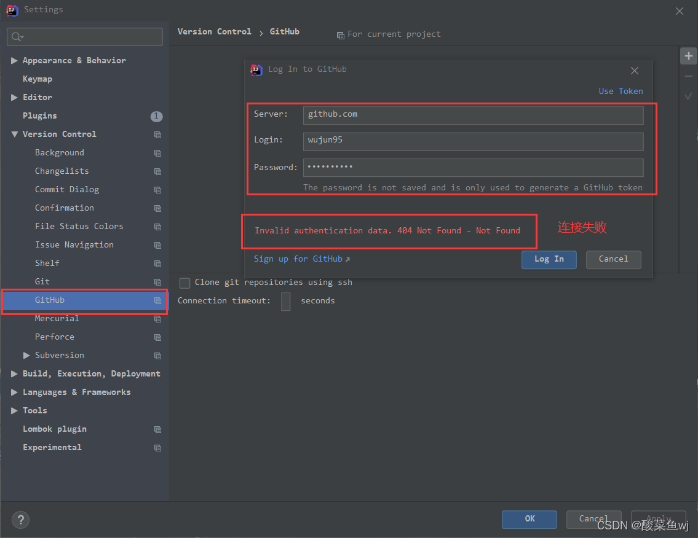The height and width of the screenshot is (538, 698).
Task: Click the For current project icon in header
Action: pyautogui.click(x=341, y=35)
